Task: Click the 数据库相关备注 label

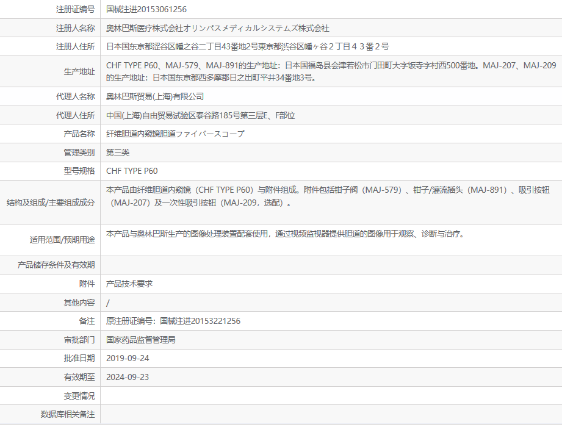Action: point(68,414)
